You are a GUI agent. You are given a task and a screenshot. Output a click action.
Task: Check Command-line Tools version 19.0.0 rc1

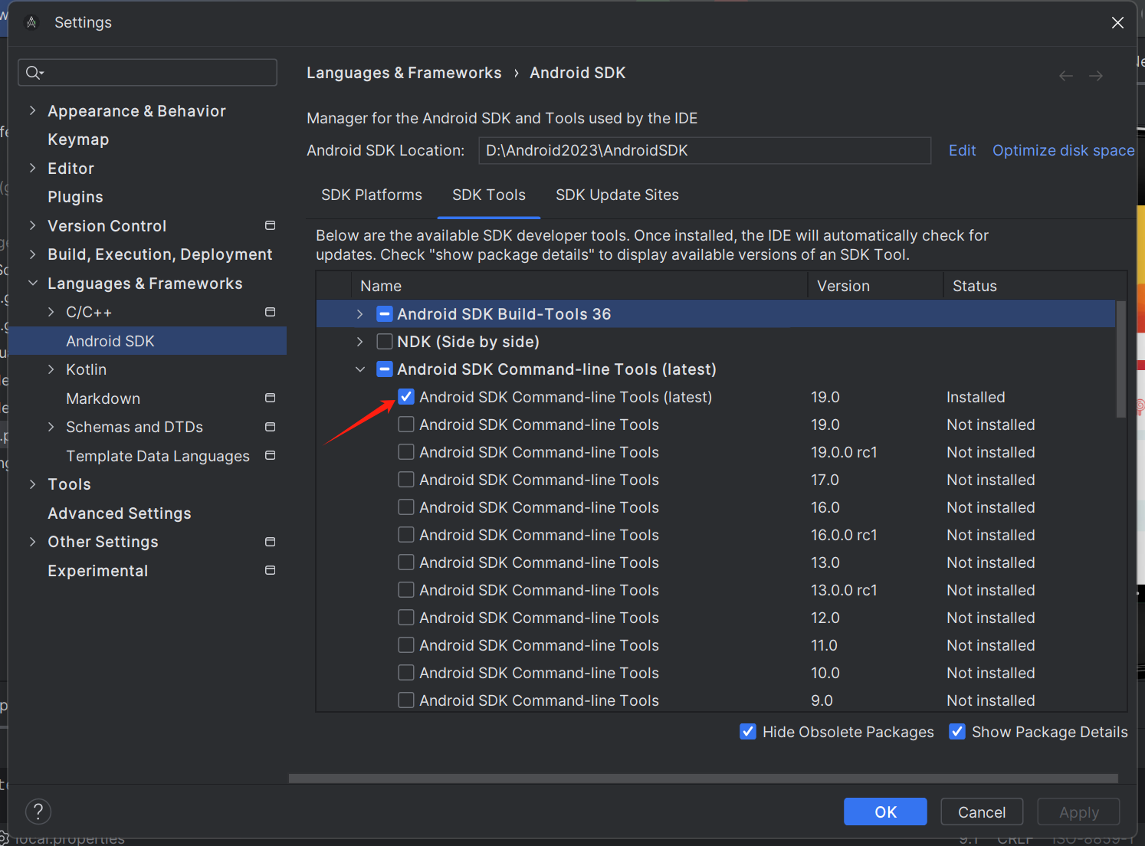pyautogui.click(x=406, y=452)
